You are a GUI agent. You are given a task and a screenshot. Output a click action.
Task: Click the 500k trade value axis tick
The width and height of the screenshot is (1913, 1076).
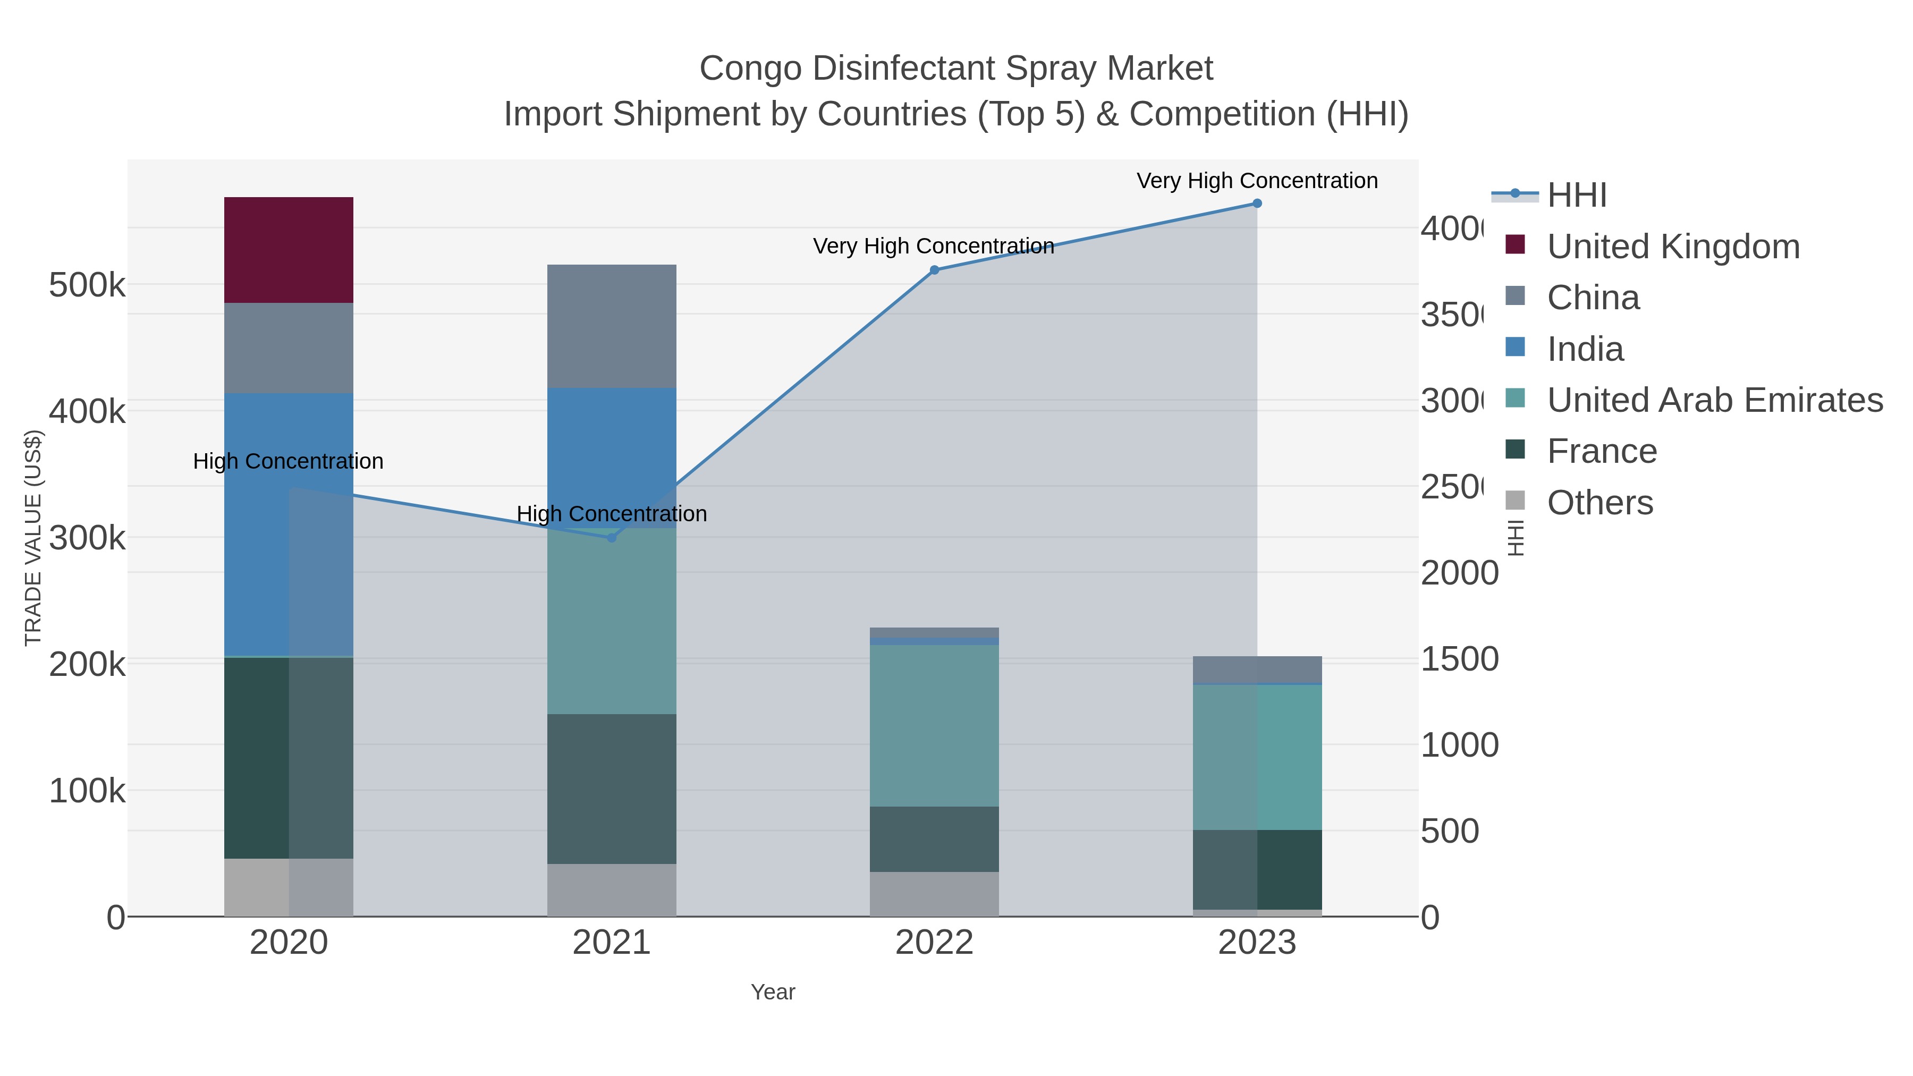point(87,285)
